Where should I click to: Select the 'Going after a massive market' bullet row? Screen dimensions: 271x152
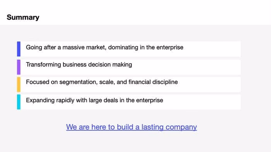129,49
